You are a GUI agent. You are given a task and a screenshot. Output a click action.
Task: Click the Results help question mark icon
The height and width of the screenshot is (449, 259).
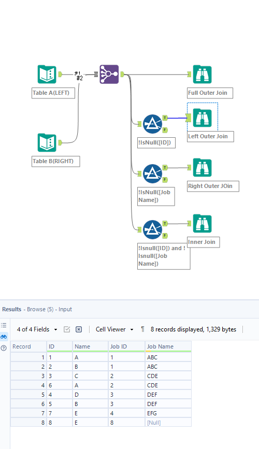pos(4,348)
